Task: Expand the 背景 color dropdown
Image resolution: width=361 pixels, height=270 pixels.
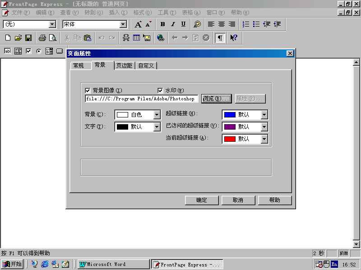Action: pos(157,115)
